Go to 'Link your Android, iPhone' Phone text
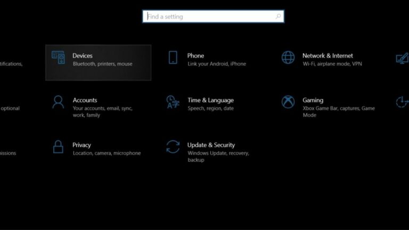The image size is (409, 230). click(x=217, y=64)
